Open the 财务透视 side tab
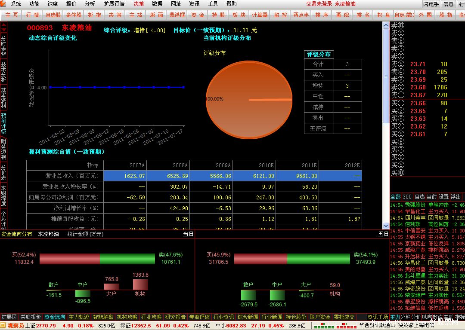465x330 pixels. click(x=3, y=149)
